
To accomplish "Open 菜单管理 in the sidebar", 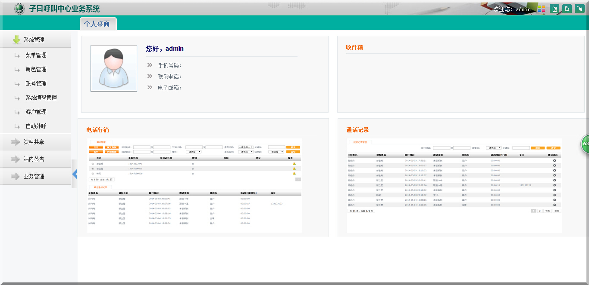I will pyautogui.click(x=36, y=55).
